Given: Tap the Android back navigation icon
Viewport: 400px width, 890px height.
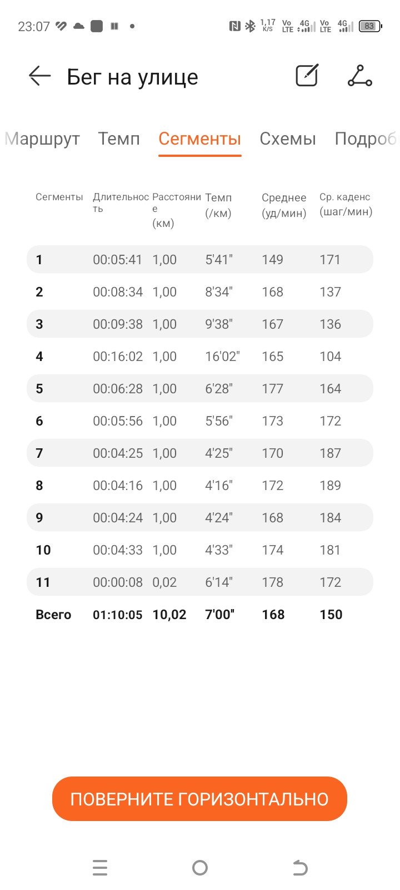Looking at the screenshot, I should (x=300, y=868).
